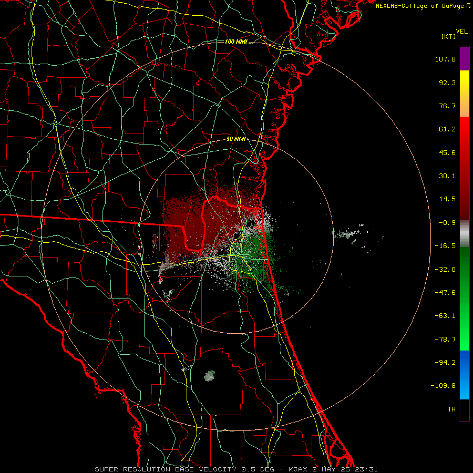The height and width of the screenshot is (473, 473).
Task: Click the -0.9 legend value
Action: click(x=447, y=223)
